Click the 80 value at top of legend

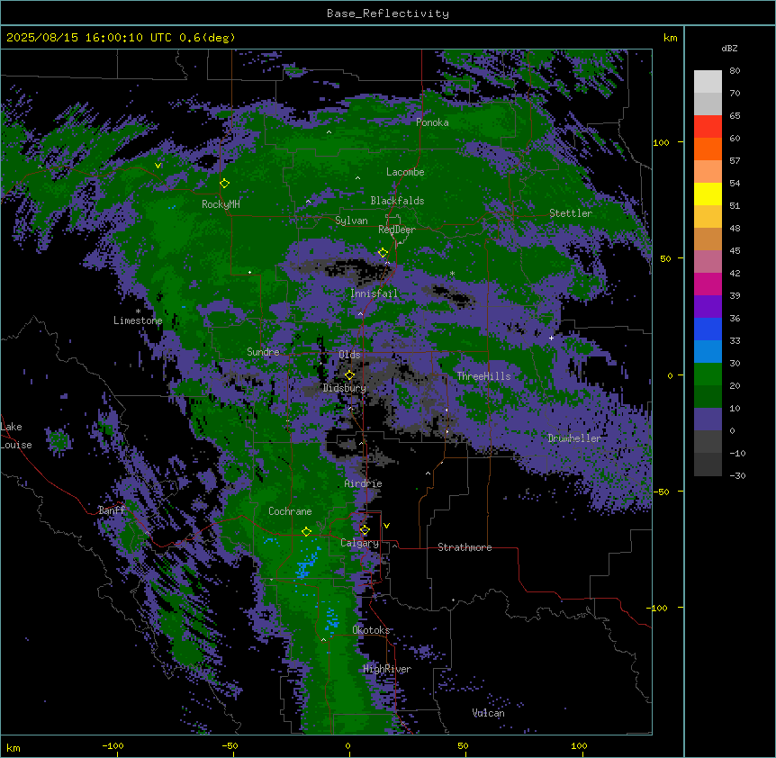(735, 71)
